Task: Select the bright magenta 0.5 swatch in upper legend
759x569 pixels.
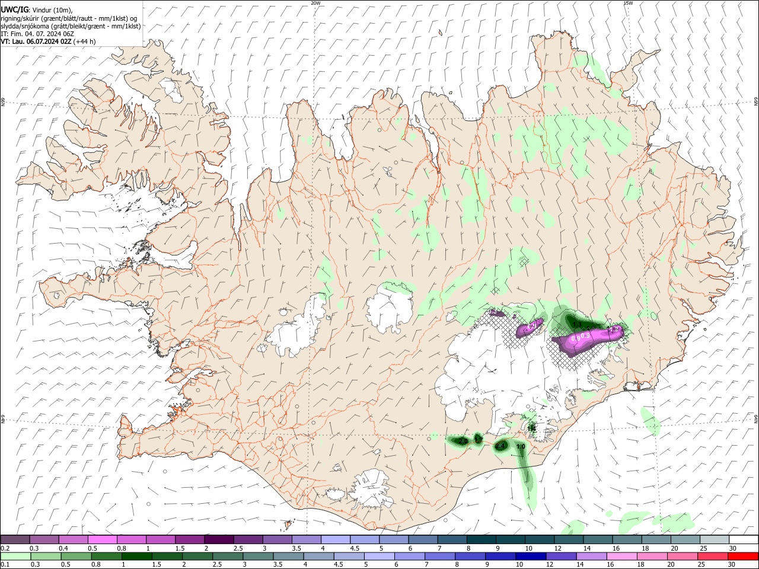Action: point(102,539)
